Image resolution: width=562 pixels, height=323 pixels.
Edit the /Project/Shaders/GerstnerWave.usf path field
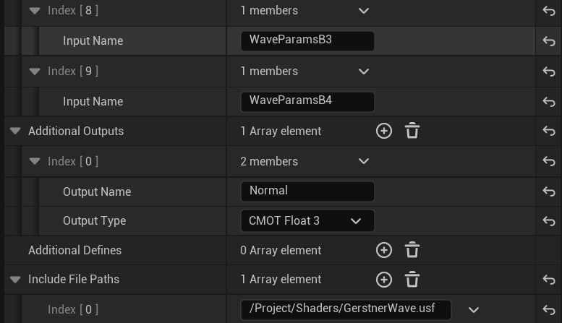pos(346,309)
